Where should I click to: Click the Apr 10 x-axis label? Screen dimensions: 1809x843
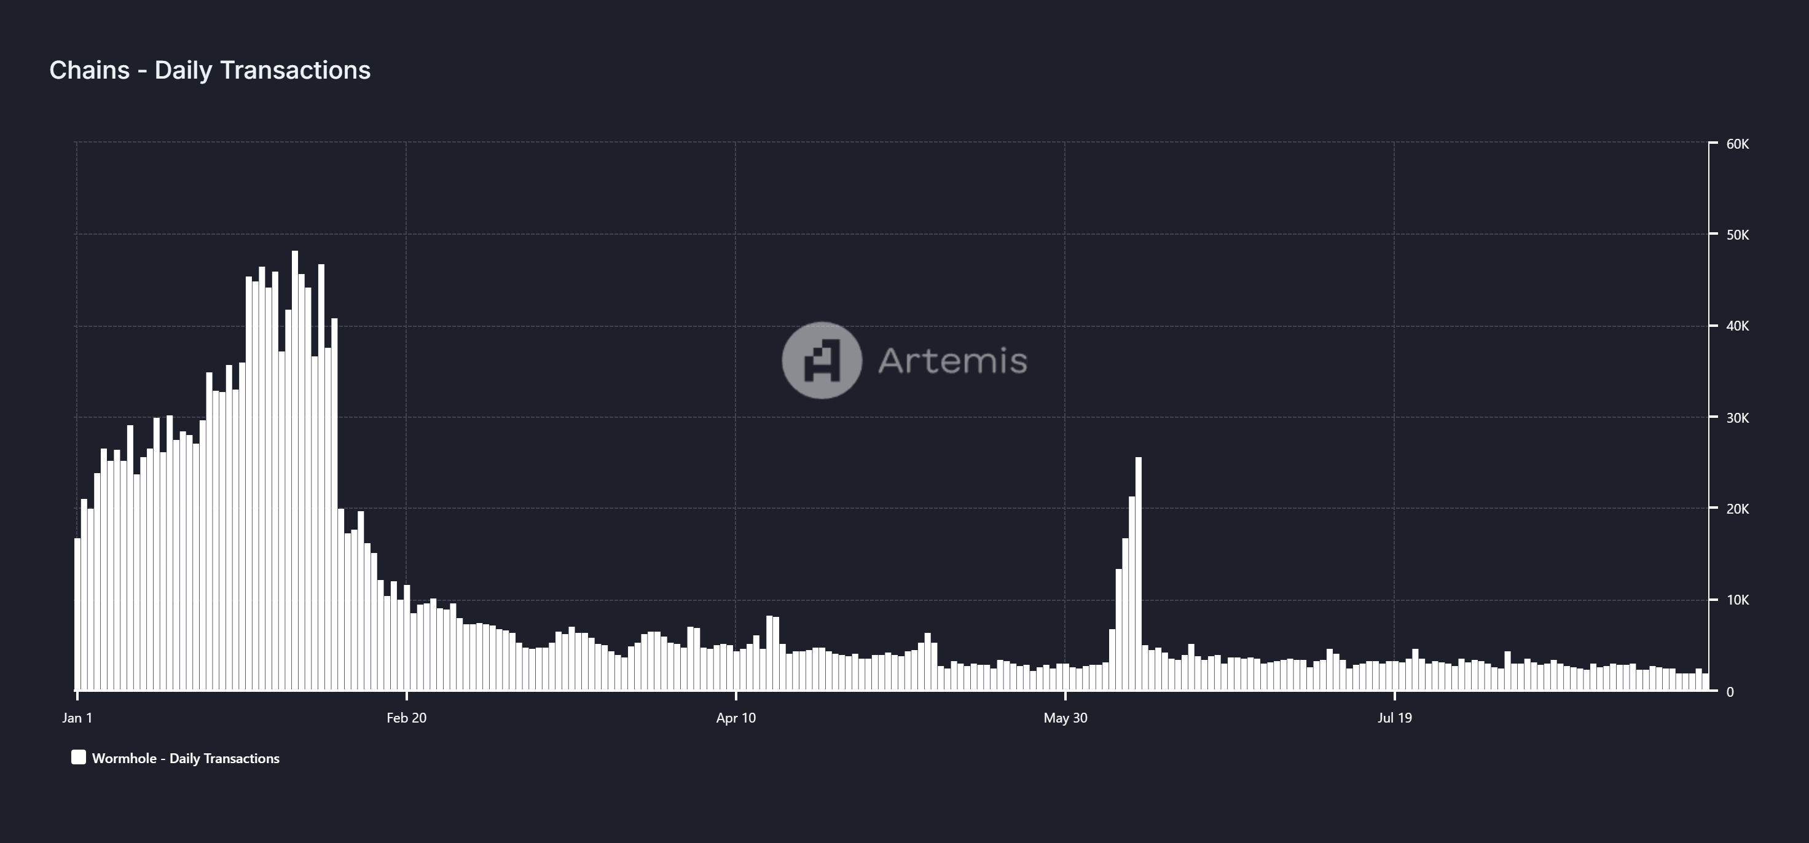tap(736, 718)
